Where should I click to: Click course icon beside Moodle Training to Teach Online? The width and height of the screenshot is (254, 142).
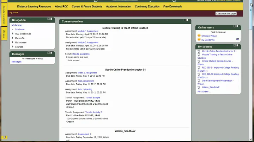click(199, 55)
